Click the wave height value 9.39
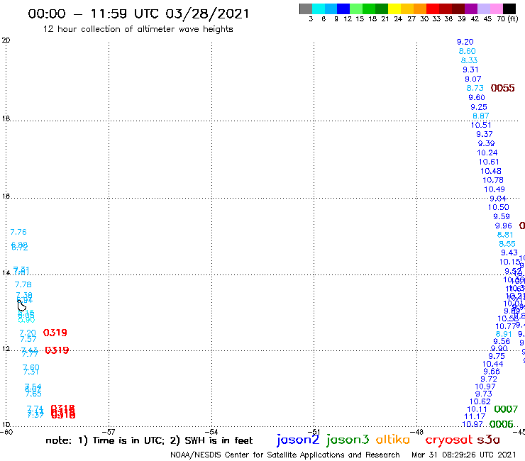The height and width of the screenshot is (461, 525). [x=486, y=143]
